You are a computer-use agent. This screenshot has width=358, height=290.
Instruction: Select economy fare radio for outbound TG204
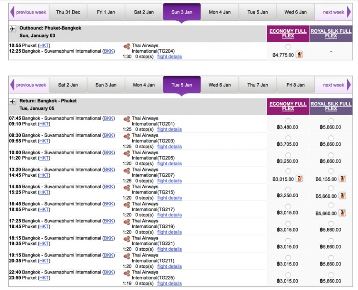(x=288, y=47)
